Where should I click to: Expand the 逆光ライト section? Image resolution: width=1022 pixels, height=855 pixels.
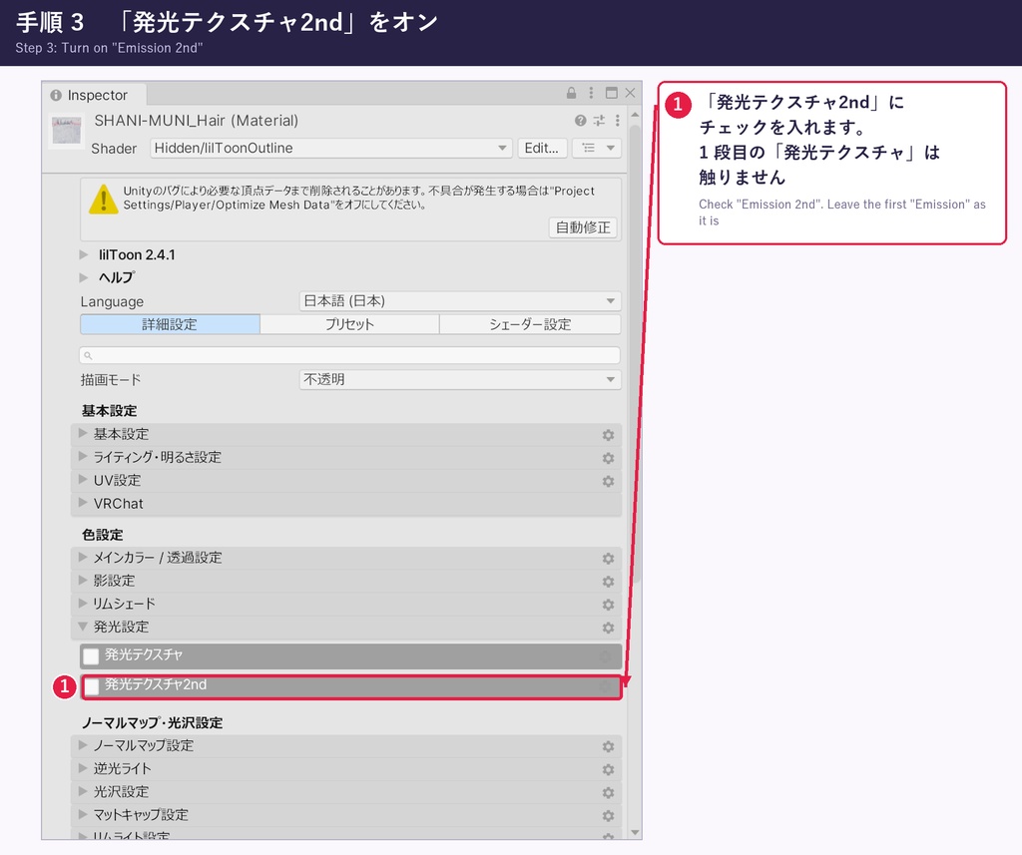[346, 769]
